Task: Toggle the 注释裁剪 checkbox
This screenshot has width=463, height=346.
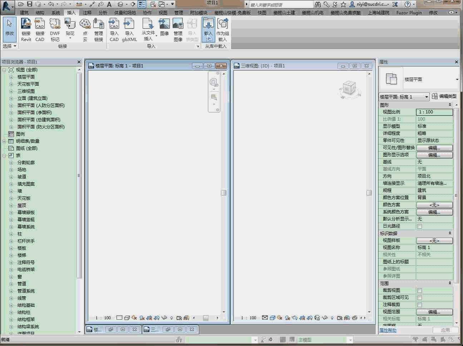Action: (x=420, y=305)
